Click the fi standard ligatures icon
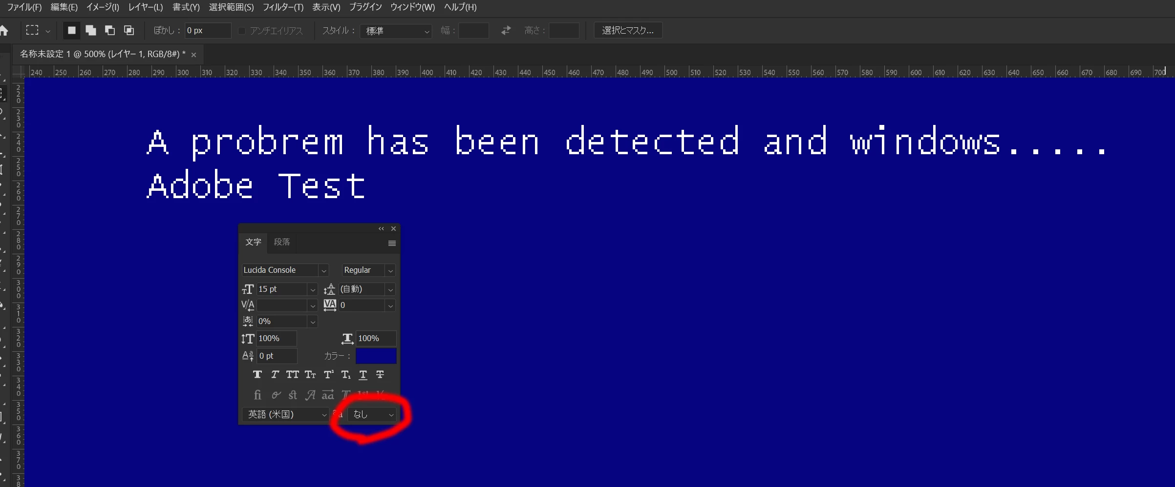This screenshot has width=1175, height=487. (257, 394)
